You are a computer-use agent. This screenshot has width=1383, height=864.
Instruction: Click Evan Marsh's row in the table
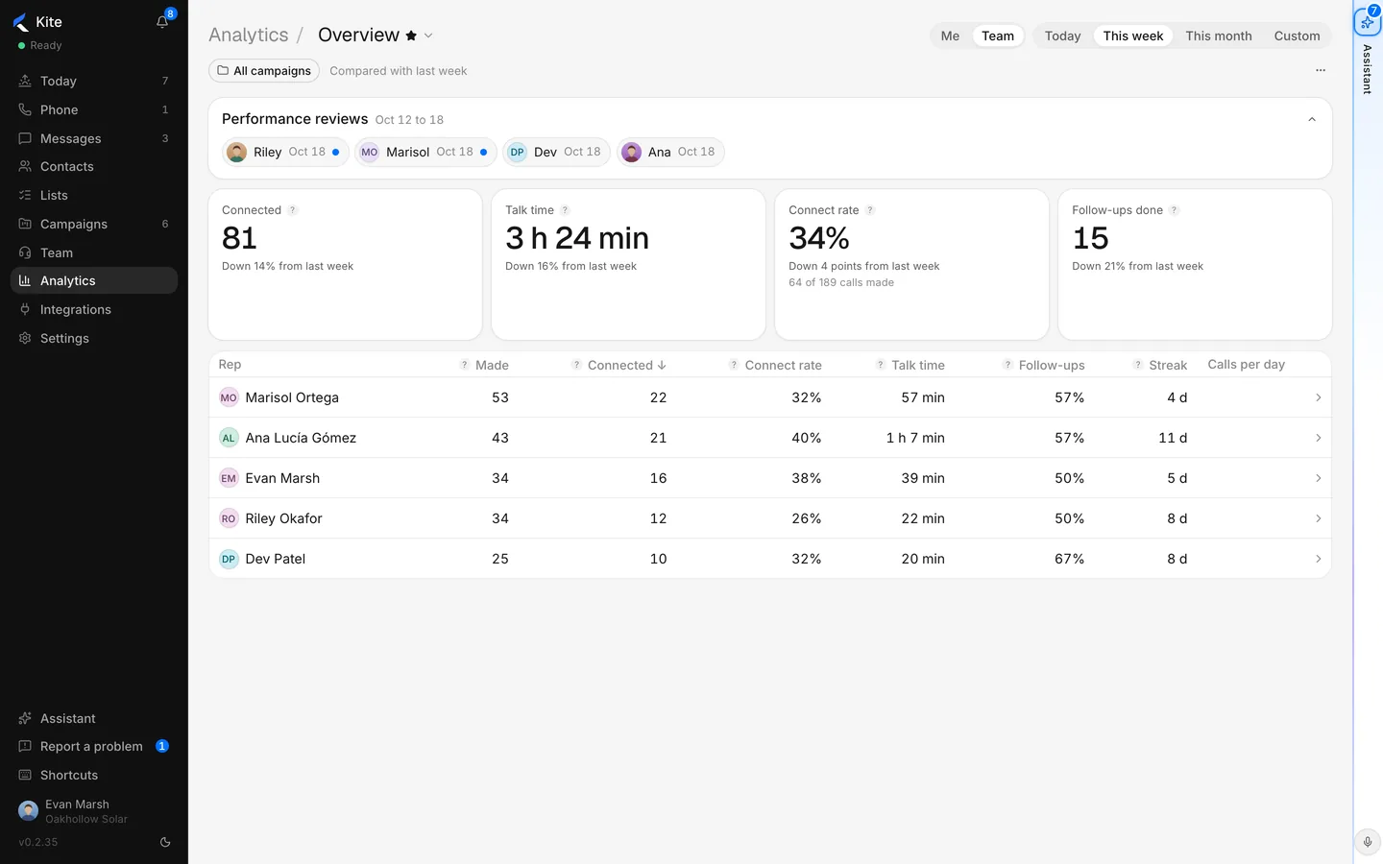[769, 478]
